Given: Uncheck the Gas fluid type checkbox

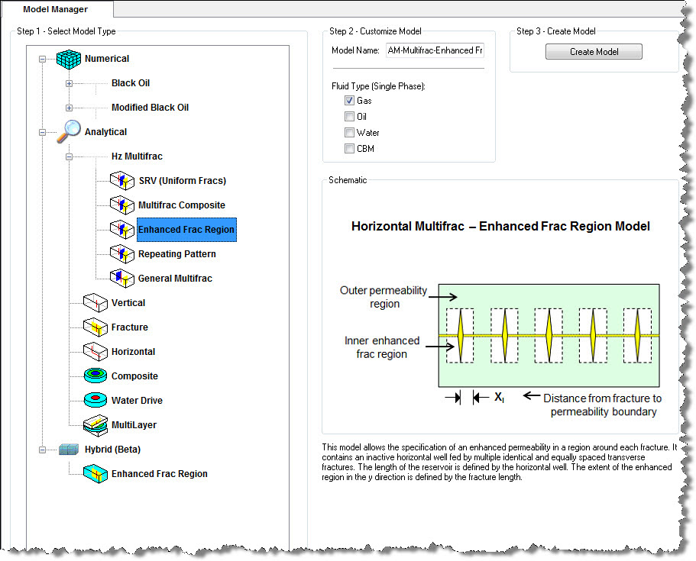Looking at the screenshot, I should click(x=349, y=101).
